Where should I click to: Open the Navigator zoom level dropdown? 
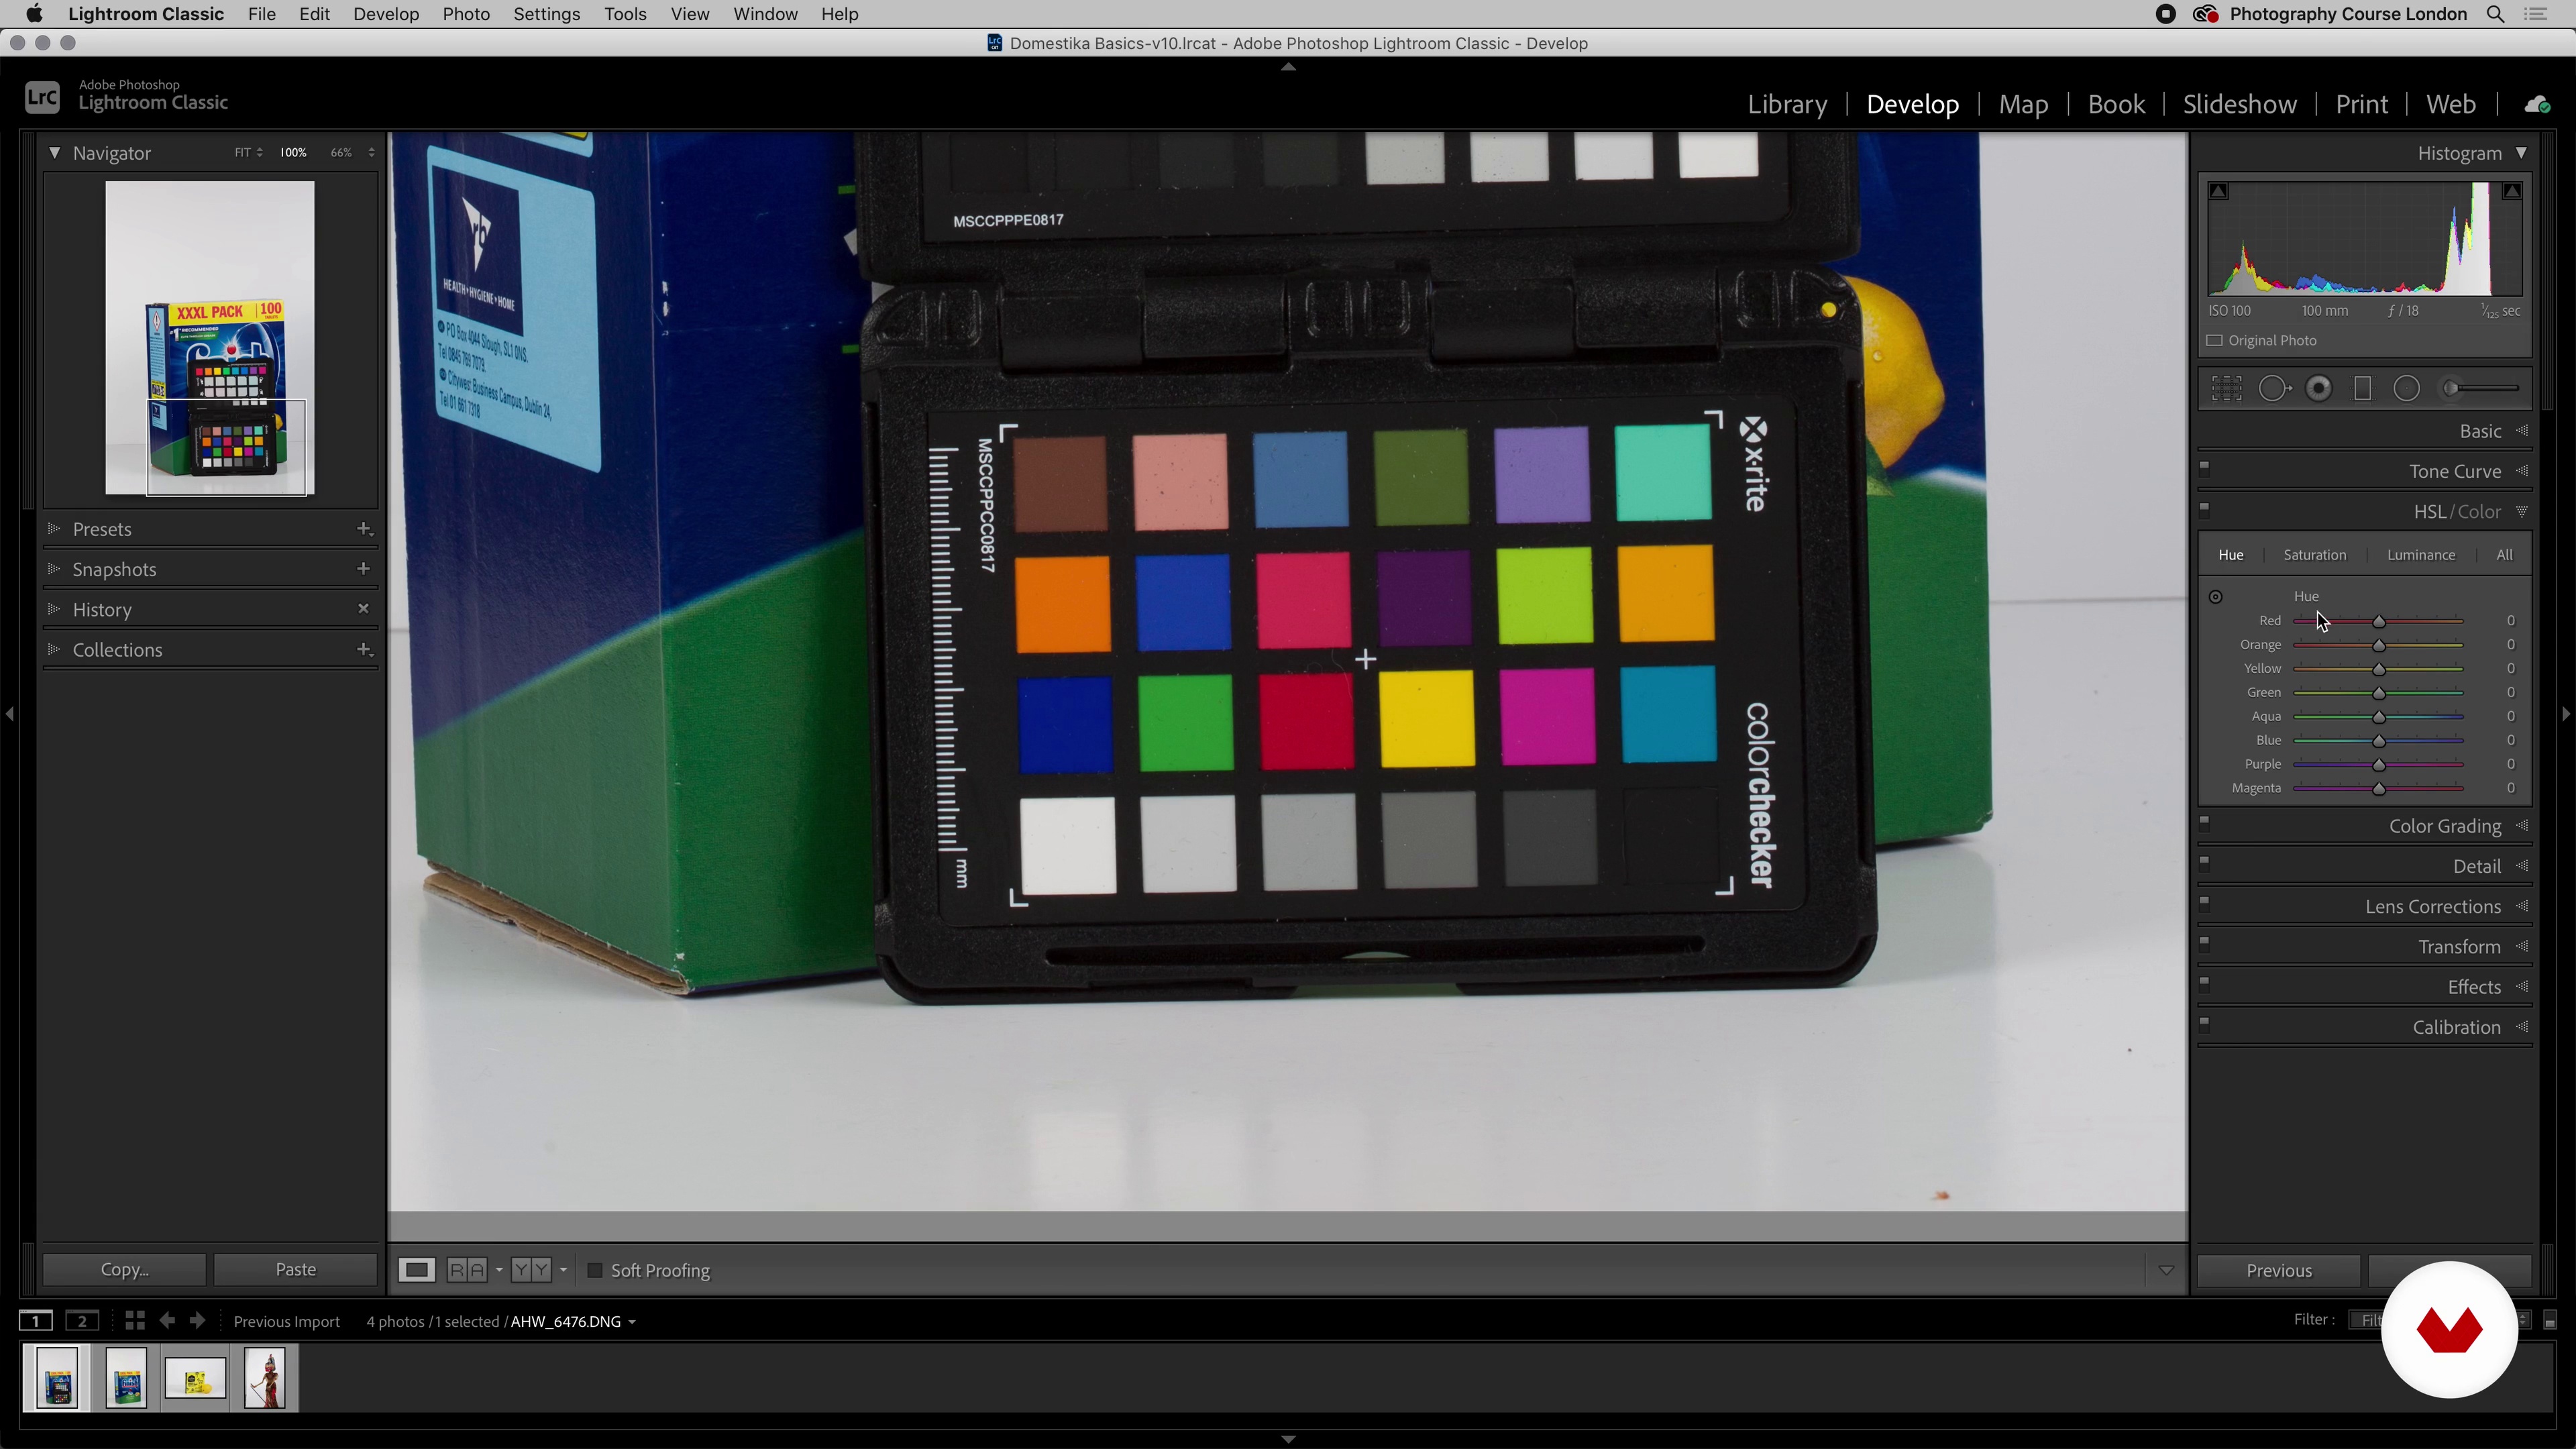(x=372, y=153)
